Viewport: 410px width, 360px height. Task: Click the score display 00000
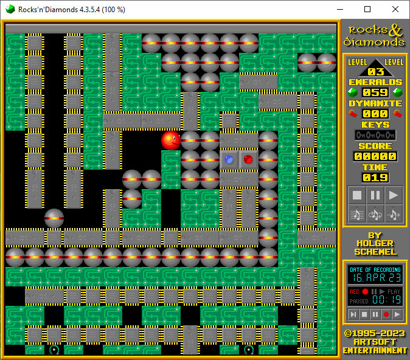pyautogui.click(x=375, y=156)
